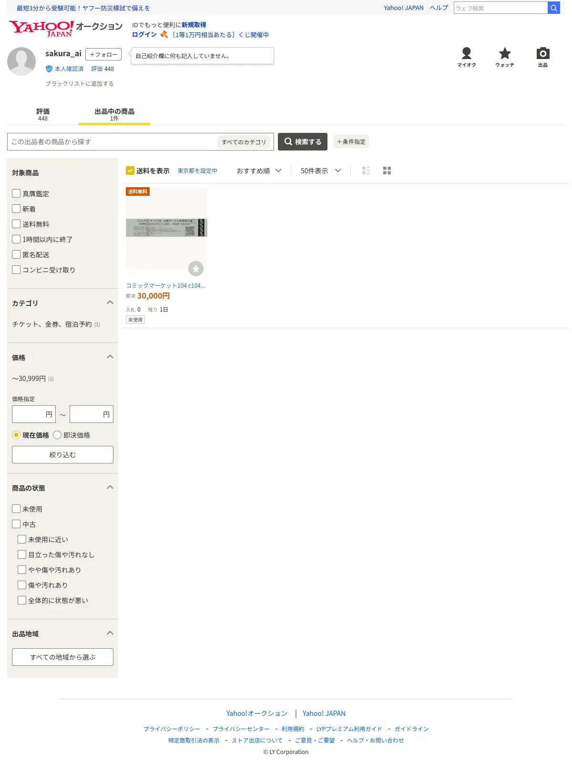Focus the seller item search field

pos(112,142)
